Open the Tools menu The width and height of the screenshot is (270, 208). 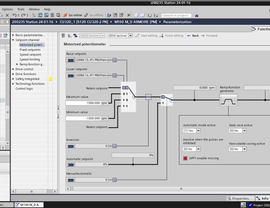click(21, 9)
